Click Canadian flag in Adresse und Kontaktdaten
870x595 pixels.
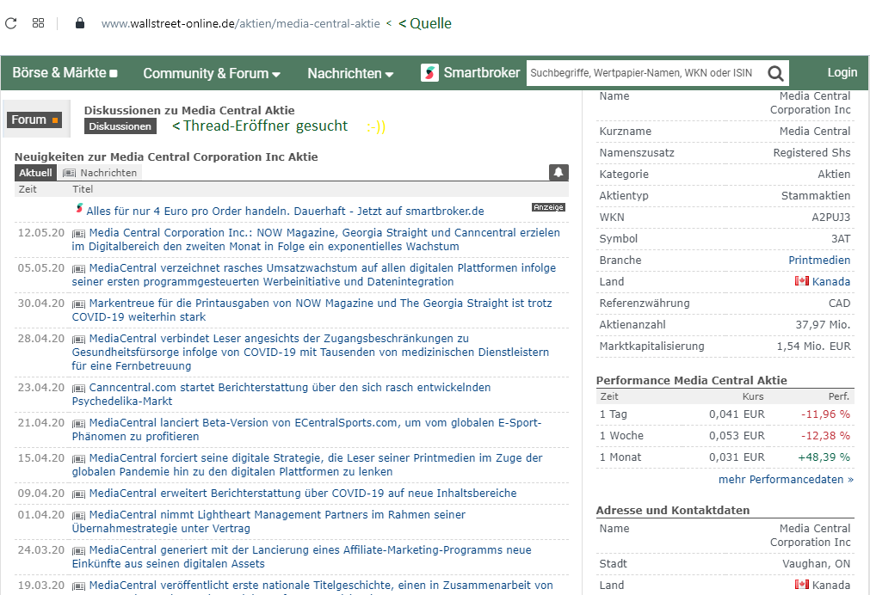click(x=802, y=585)
